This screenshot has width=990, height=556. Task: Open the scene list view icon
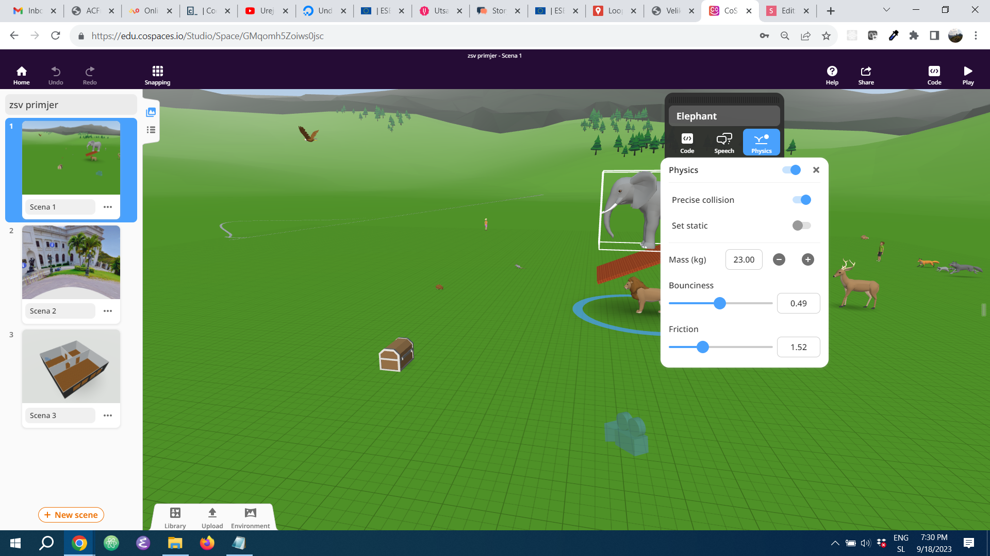point(151,130)
